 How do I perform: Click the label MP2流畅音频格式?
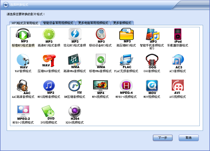click(x=49, y=97)
